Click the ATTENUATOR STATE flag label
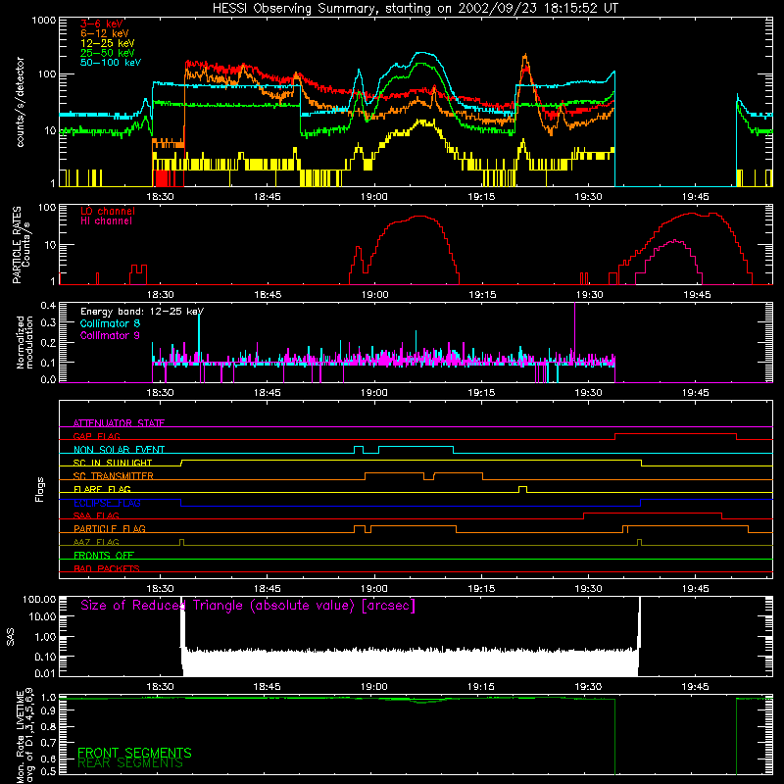Viewport: 784px width, 784px height. point(119,423)
